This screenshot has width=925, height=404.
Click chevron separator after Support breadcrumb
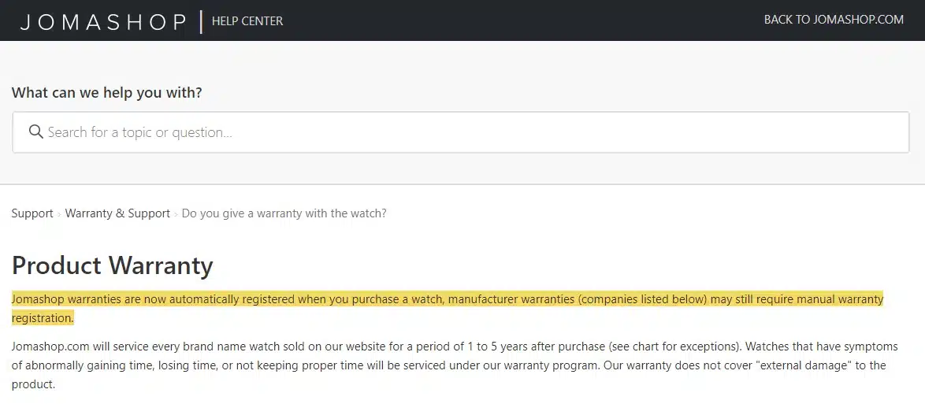coord(59,214)
